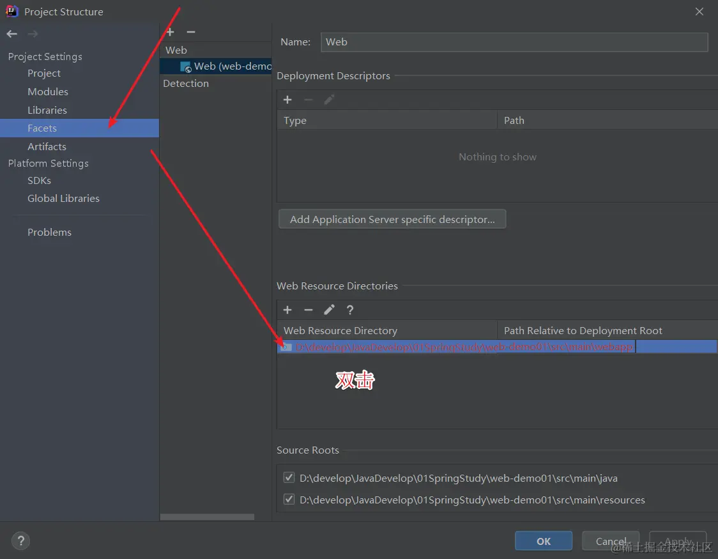The image size is (718, 559).
Task: Go back with the left arrow icon
Action: [12, 34]
